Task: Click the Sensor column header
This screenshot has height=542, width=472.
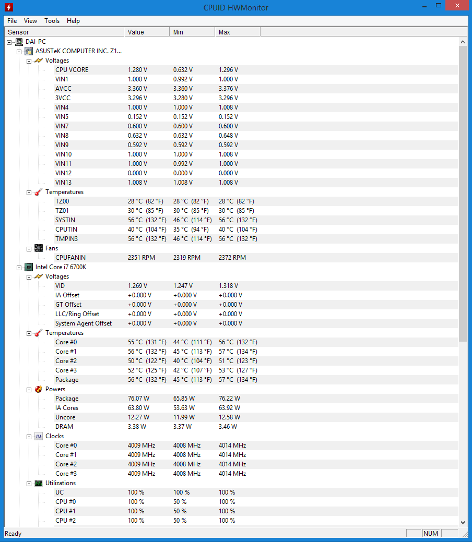Action: 64,32
